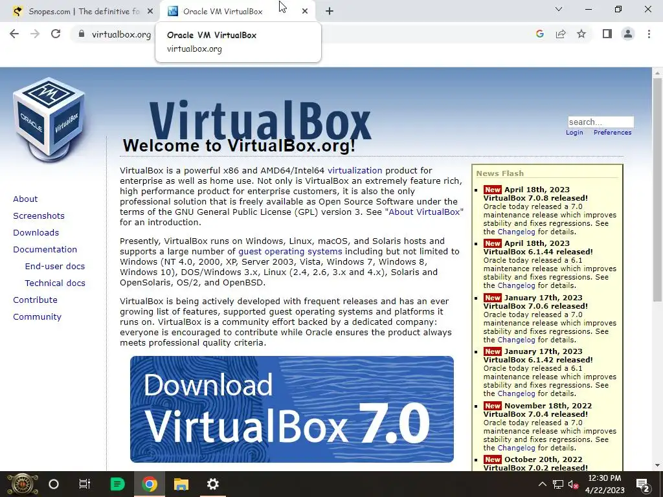663x497 pixels.
Task: Click the Google icon in address bar
Action: tap(539, 34)
